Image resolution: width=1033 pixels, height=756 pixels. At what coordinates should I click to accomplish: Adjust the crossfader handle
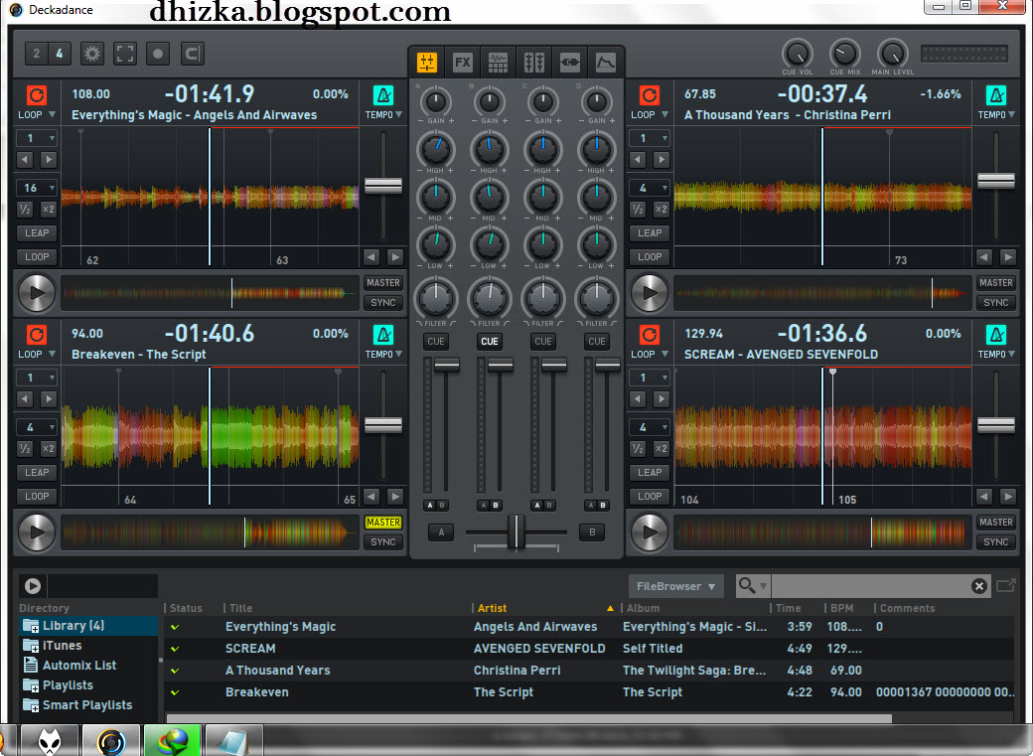click(x=517, y=531)
